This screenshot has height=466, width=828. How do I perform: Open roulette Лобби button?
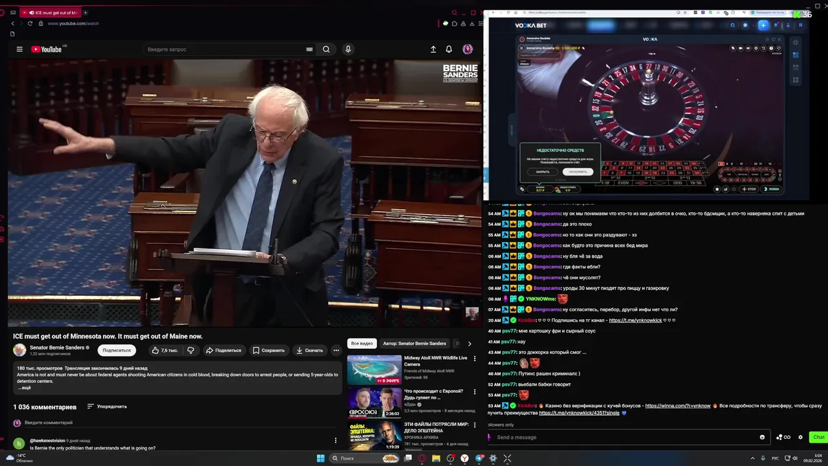(772, 189)
